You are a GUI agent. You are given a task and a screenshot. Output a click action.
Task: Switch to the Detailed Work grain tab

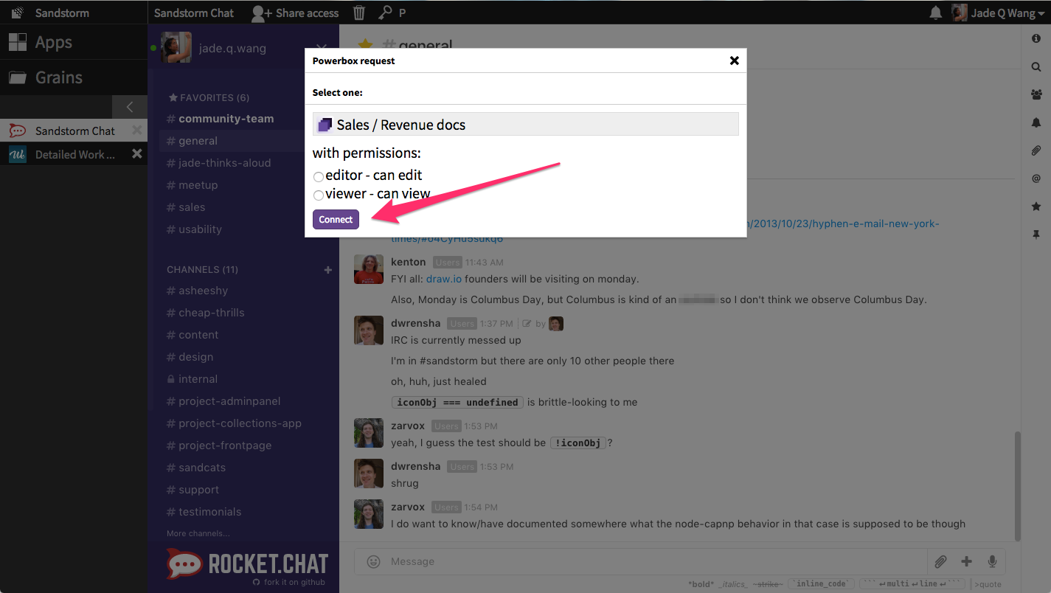pyautogui.click(x=74, y=154)
